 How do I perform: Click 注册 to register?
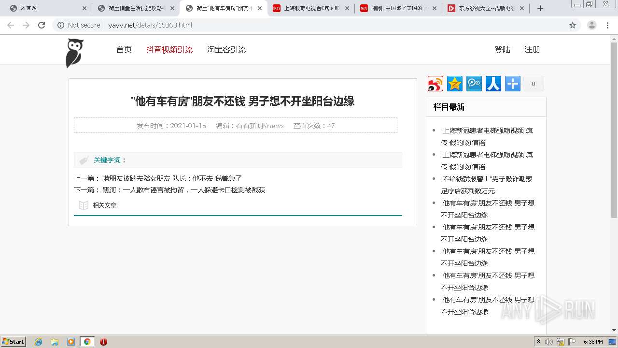(x=532, y=49)
